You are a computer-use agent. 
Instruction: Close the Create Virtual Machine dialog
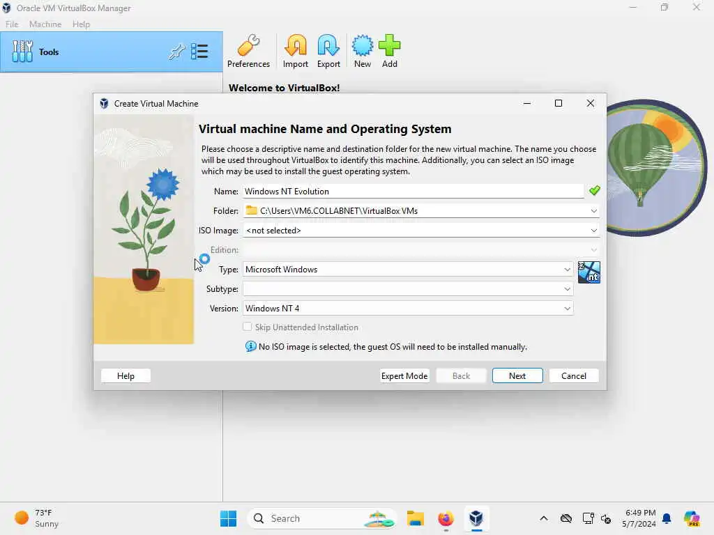[x=590, y=103]
